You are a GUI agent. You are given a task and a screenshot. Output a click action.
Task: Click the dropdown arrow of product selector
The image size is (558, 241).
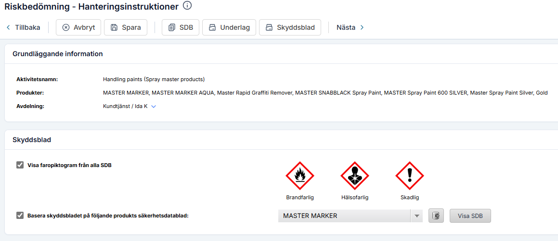416,216
